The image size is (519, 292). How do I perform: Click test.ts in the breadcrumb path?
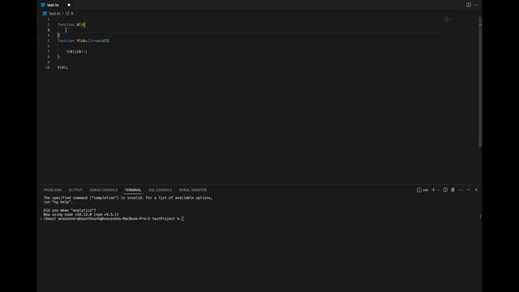click(54, 14)
